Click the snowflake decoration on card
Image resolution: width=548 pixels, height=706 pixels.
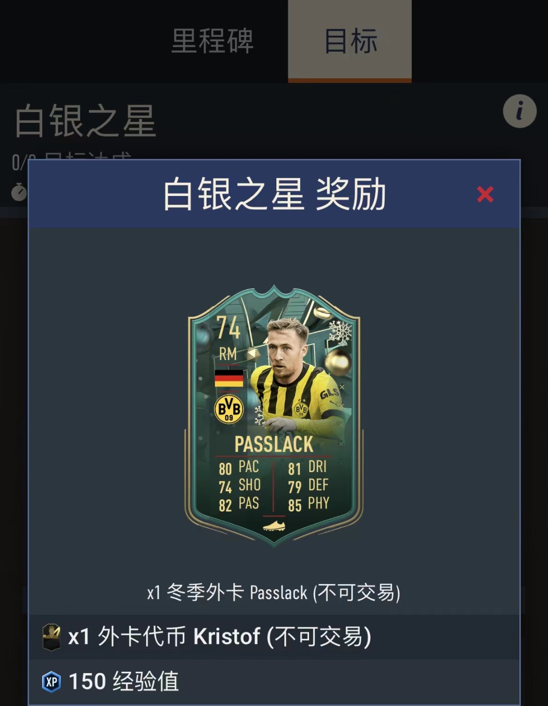click(x=340, y=332)
